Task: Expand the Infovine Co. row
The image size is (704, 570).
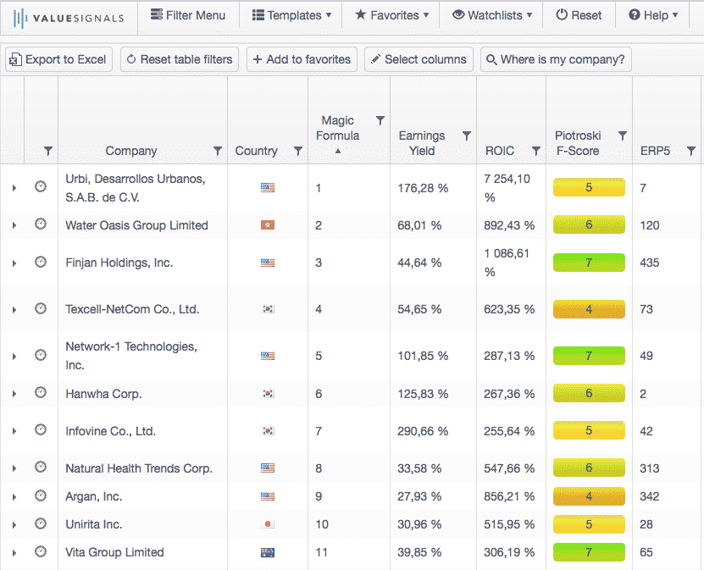Action: tap(14, 431)
